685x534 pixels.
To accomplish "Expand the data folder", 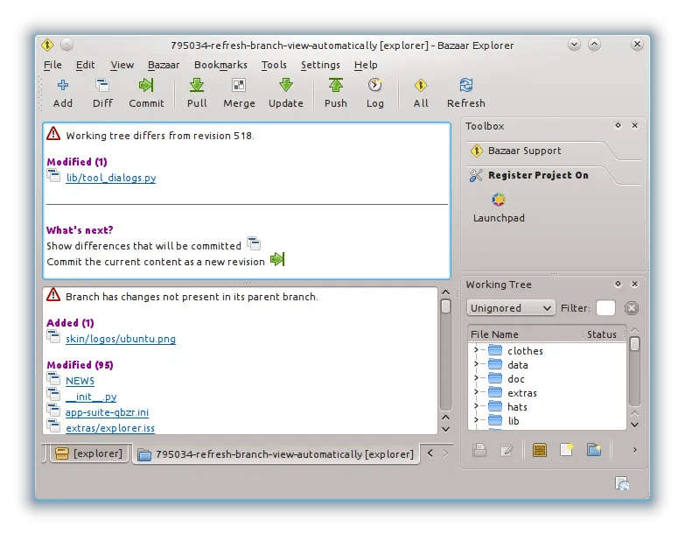I will 476,364.
